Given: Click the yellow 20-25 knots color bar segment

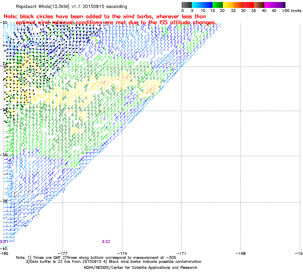Looking at the screenshot, I should point(228,5).
